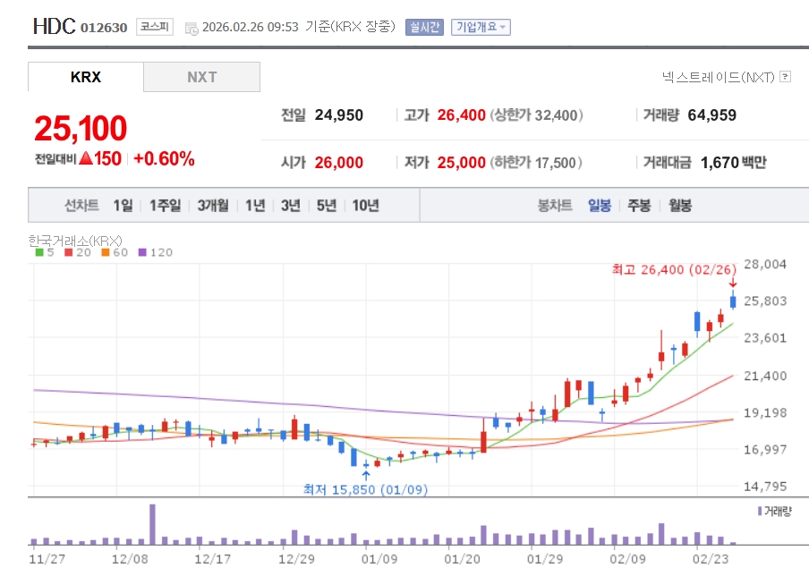The height and width of the screenshot is (576, 809).
Task: Show the 1년 line chart
Action: (x=255, y=205)
